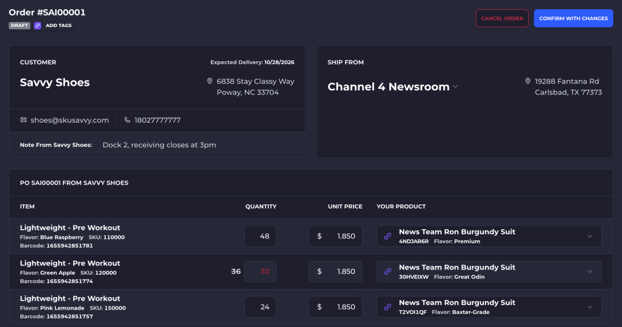This screenshot has width=622, height=327.
Task: Expand product dropdown for 4NDJAR6R Premium
Action: (590, 236)
